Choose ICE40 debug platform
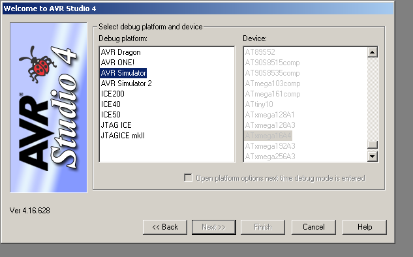413x257 pixels. (111, 104)
